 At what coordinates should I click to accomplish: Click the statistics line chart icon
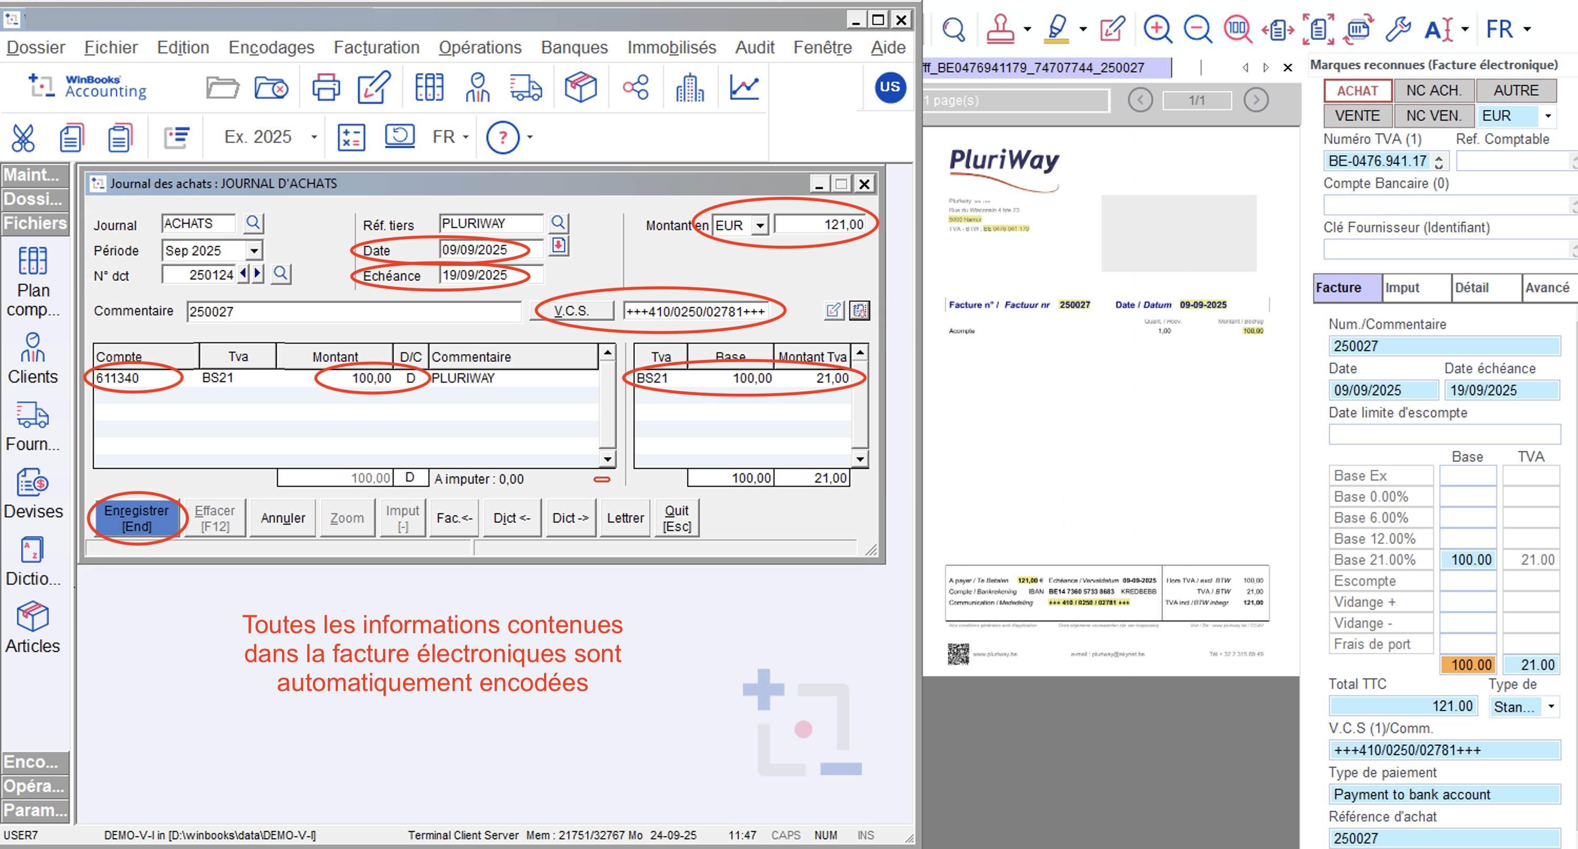743,87
